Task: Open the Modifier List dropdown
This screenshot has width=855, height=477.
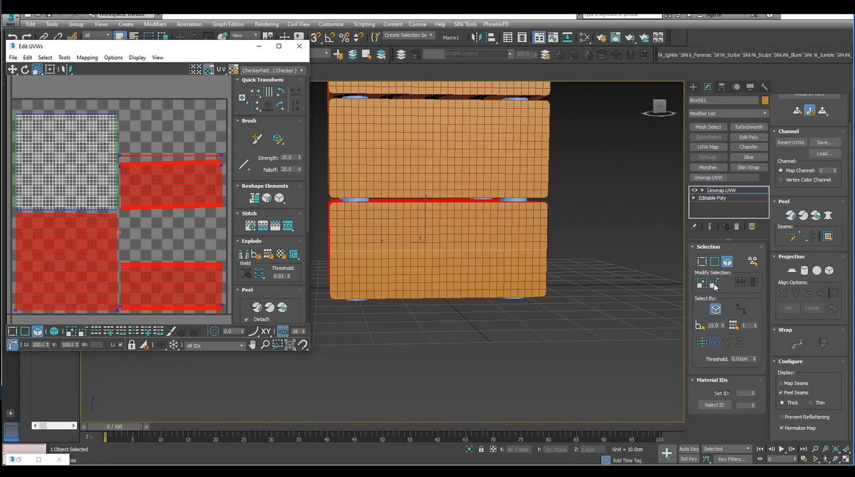Action: tap(729, 113)
